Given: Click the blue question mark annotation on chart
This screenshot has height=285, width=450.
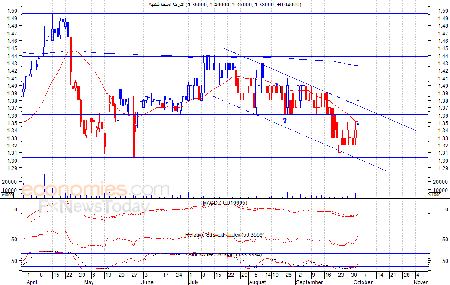Looking at the screenshot, I should click(285, 121).
